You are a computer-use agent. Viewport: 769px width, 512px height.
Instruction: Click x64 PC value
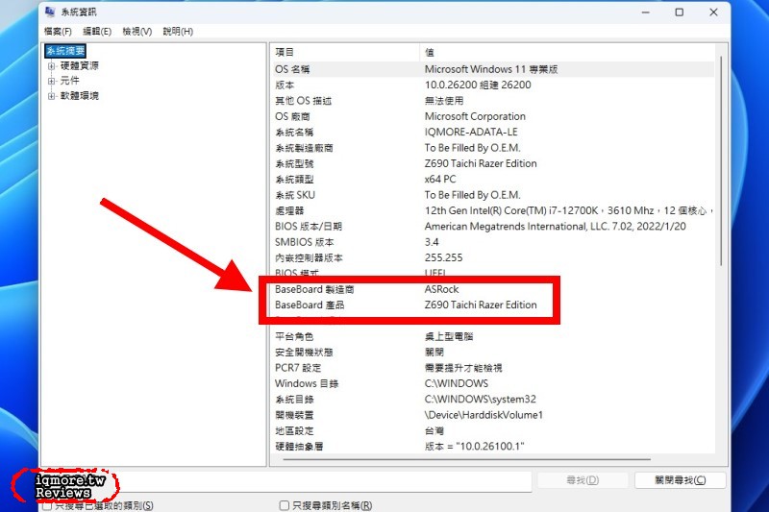440,179
